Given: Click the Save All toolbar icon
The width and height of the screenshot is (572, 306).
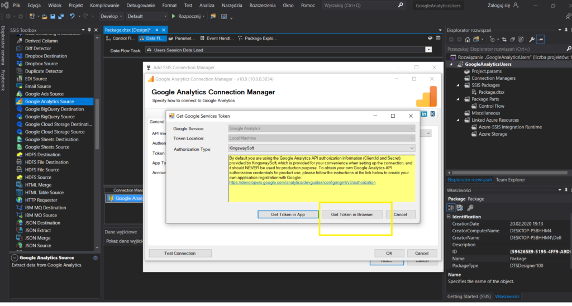Looking at the screenshot, I should (60, 16).
